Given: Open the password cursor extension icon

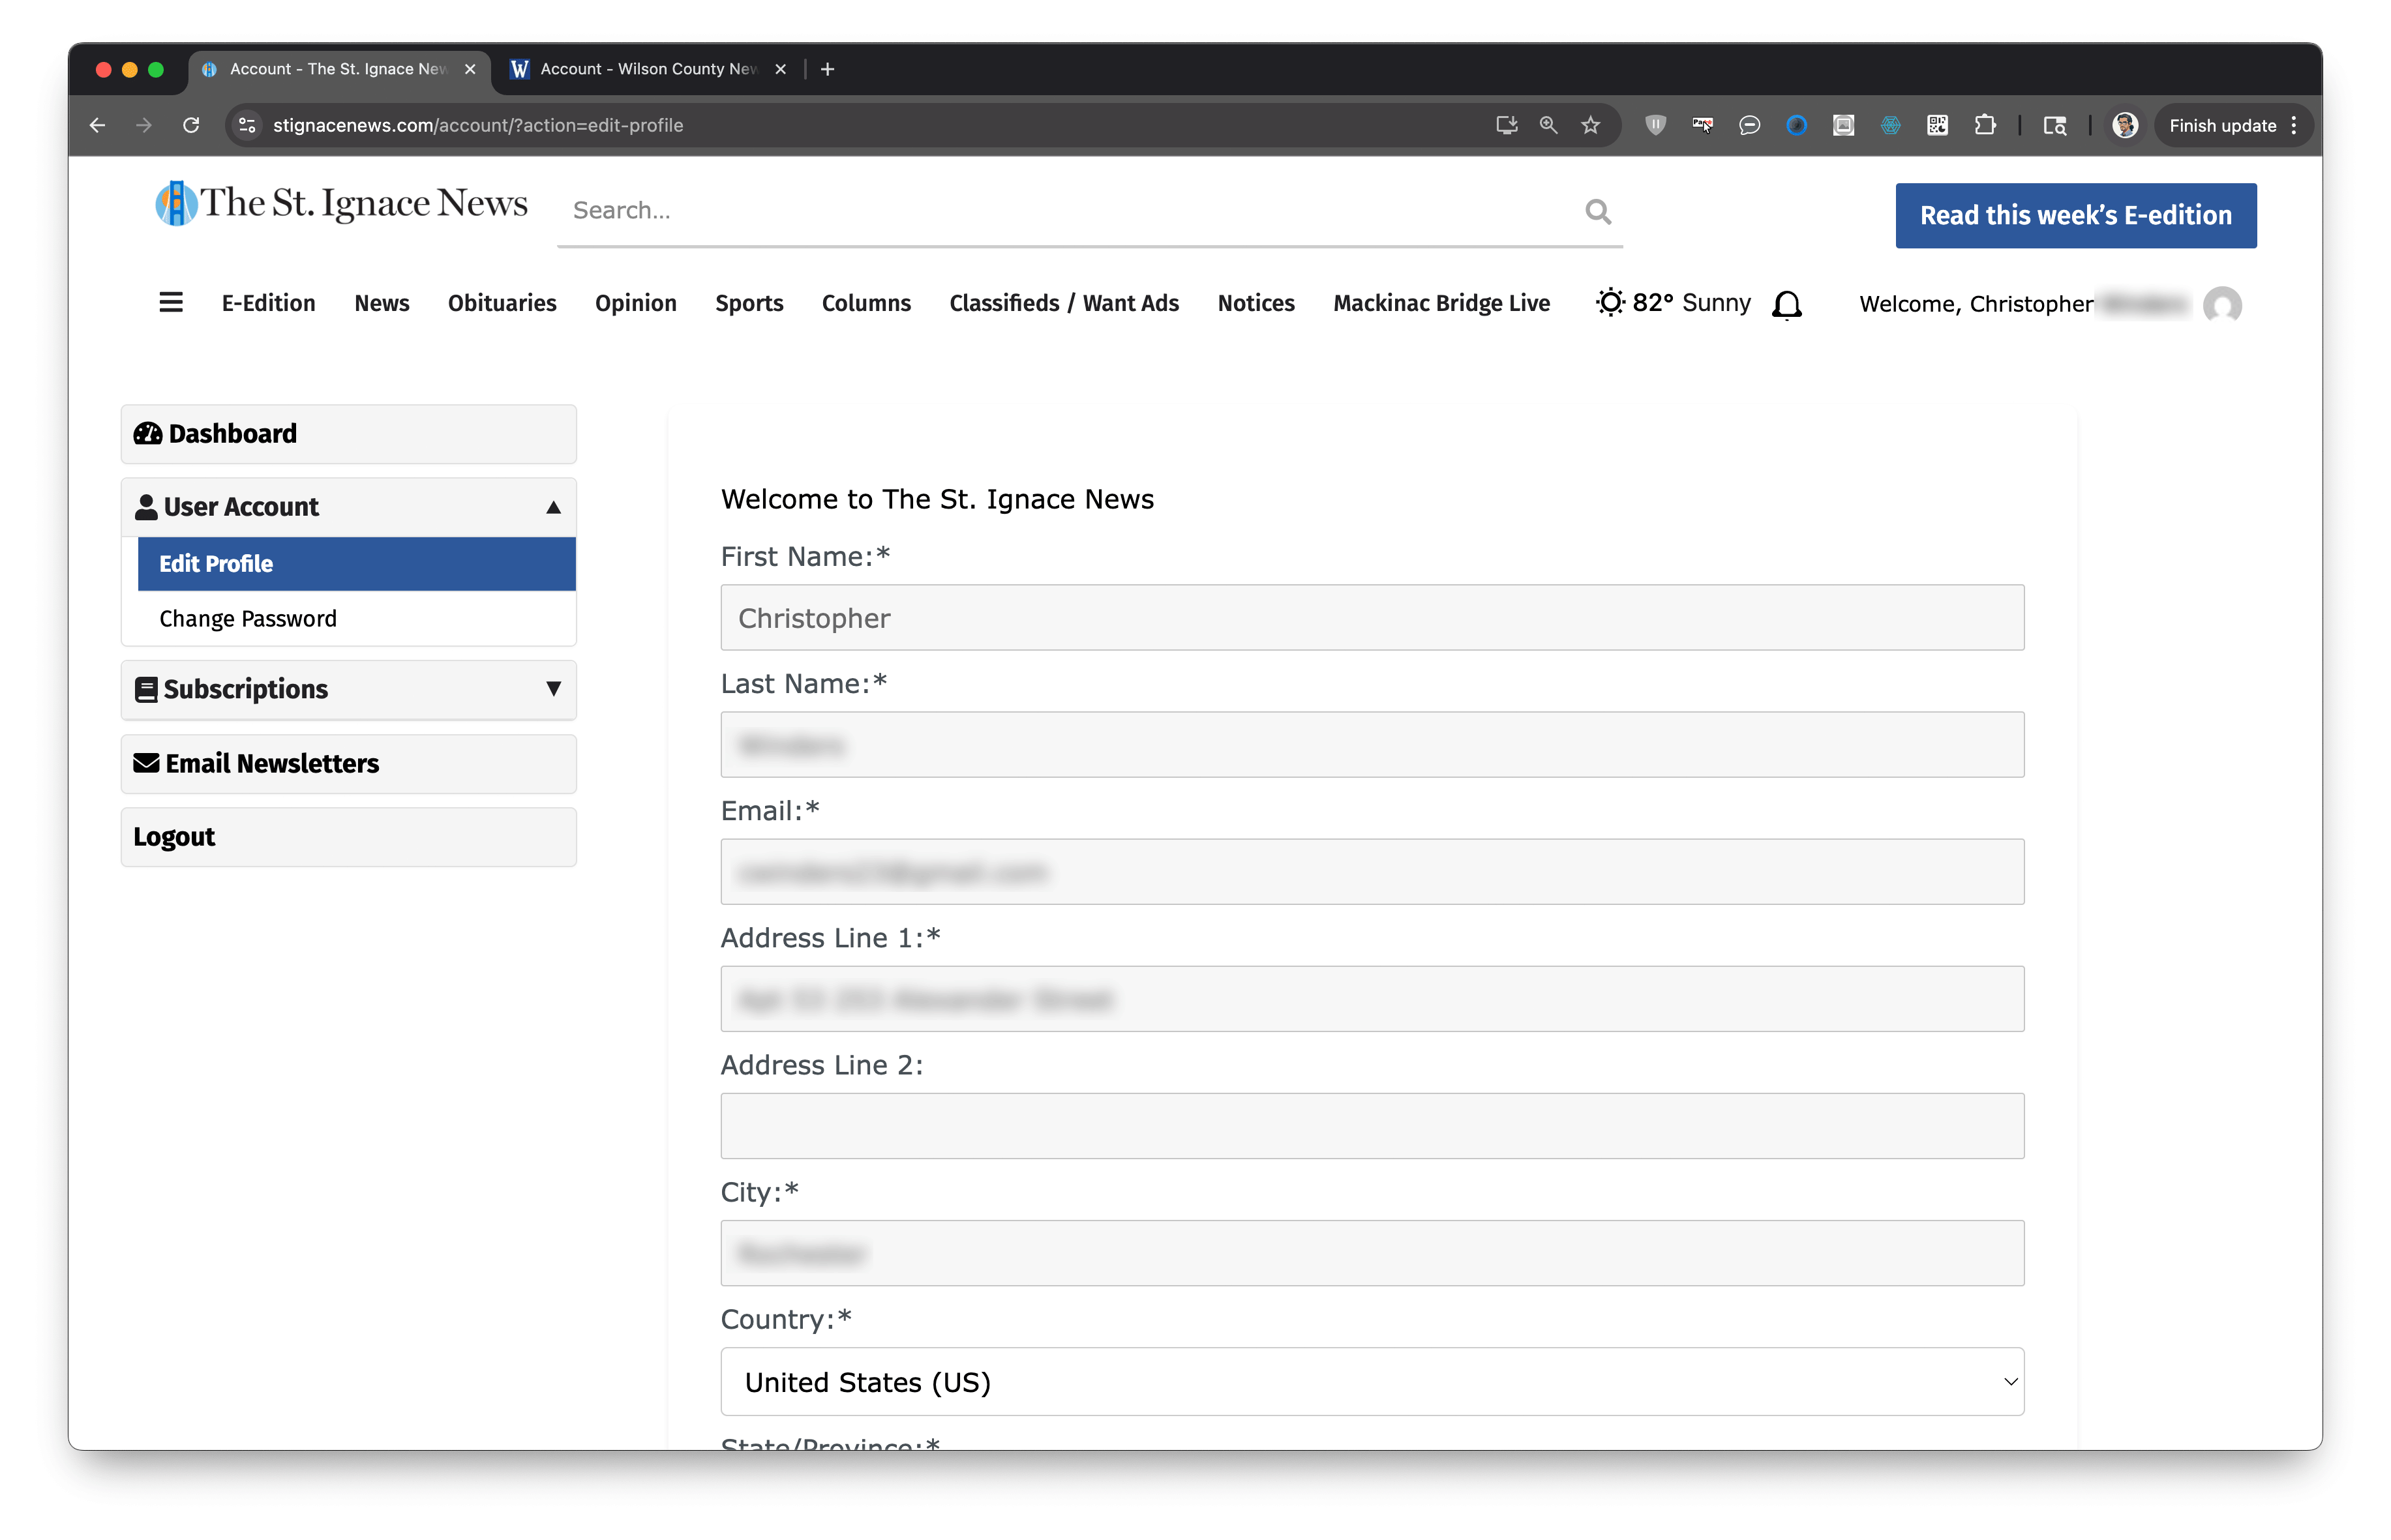Looking at the screenshot, I should pos(1703,125).
